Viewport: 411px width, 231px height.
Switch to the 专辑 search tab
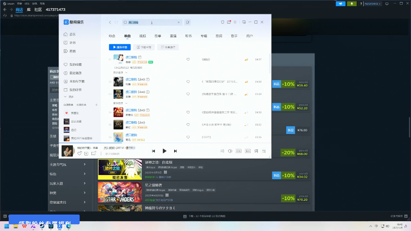pyautogui.click(x=203, y=36)
